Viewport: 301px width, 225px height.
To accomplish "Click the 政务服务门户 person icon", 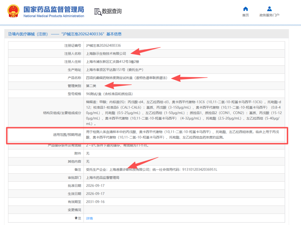I will (x=269, y=9).
